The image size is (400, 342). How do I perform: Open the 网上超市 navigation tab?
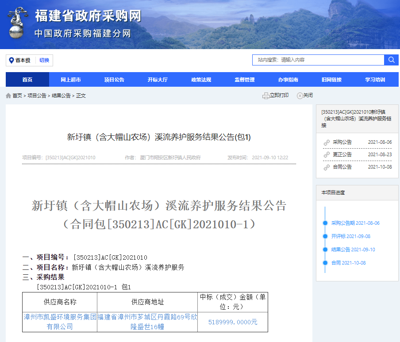coord(71,80)
